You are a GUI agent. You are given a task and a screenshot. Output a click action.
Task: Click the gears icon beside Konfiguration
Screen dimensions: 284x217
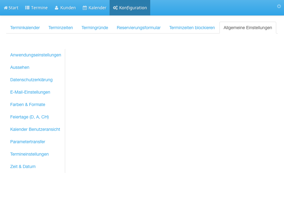[x=115, y=8]
